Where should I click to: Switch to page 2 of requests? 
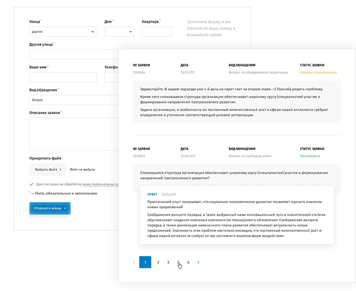pos(158,262)
